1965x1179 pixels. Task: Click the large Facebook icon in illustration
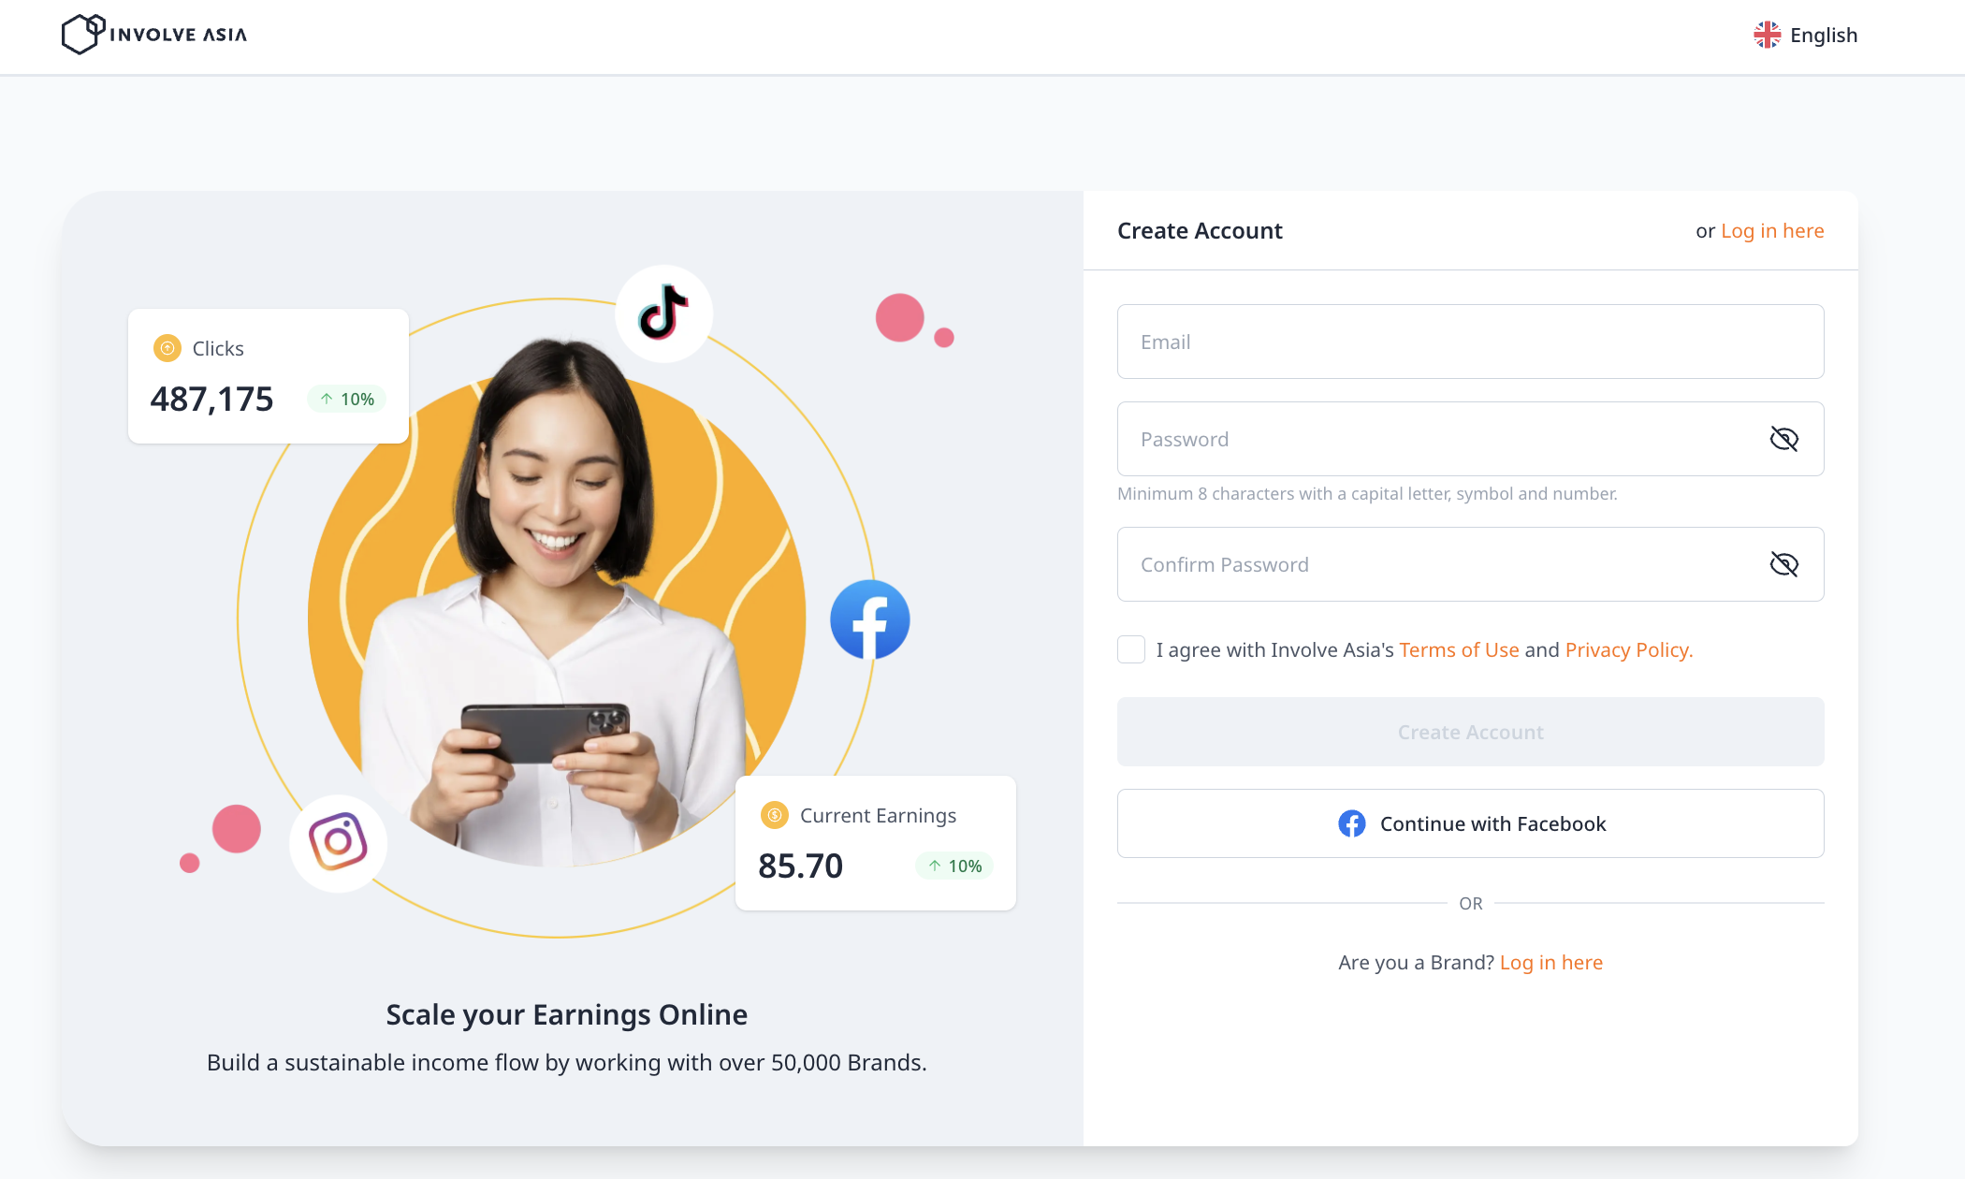(870, 619)
